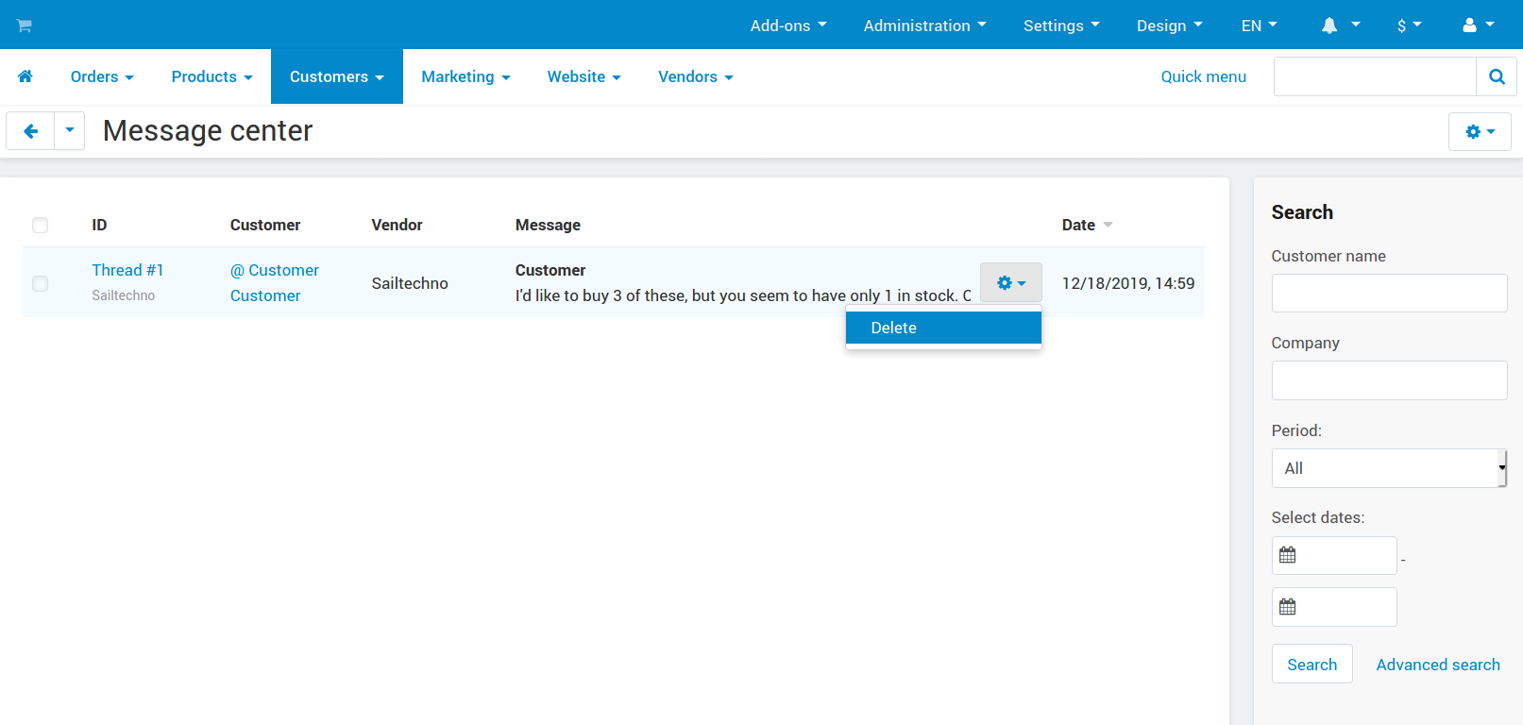Click the 12/18/2019, 14:59 date cell

tap(1128, 283)
